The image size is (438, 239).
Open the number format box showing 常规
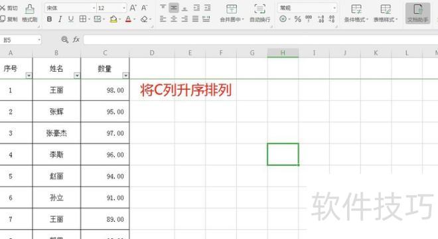point(307,8)
